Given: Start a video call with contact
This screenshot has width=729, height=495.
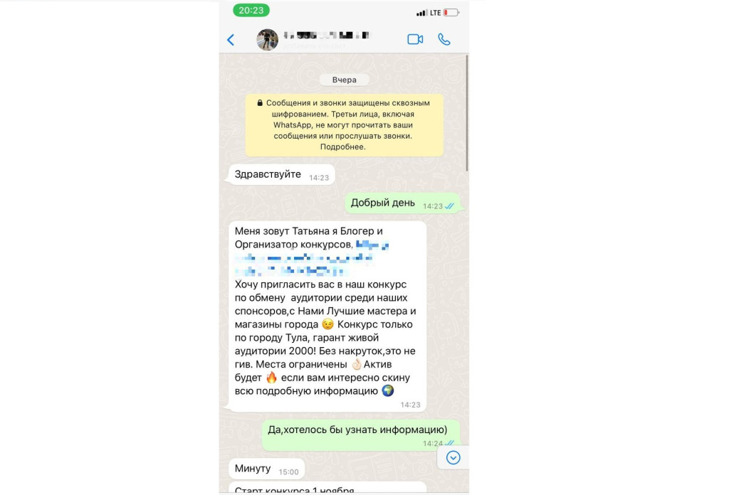Looking at the screenshot, I should (415, 39).
